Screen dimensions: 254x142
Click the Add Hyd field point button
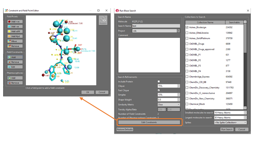coord(15,36)
